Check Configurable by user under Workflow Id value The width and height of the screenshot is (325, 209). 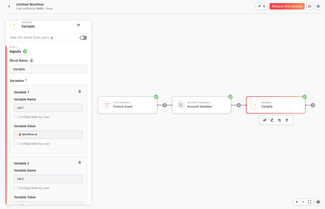(x=16, y=143)
